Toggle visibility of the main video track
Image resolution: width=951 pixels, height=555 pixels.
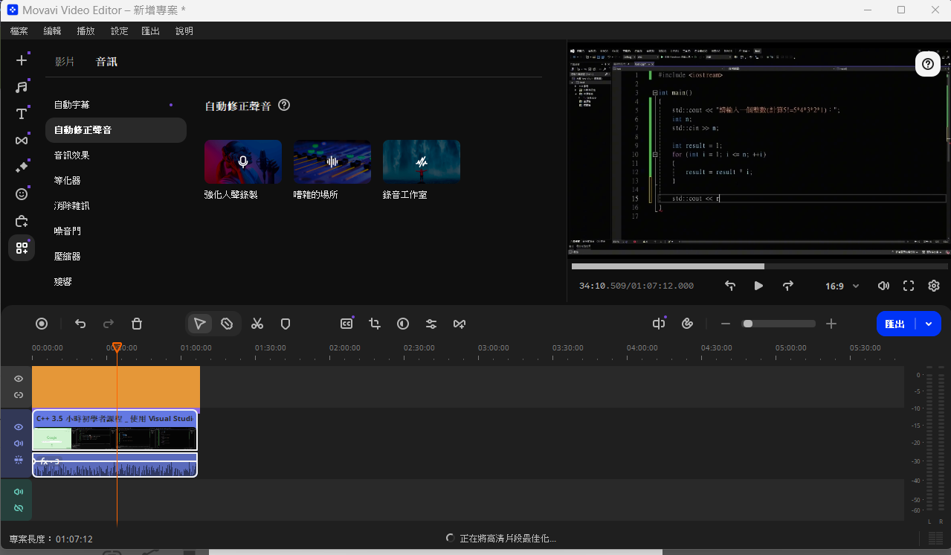[19, 427]
